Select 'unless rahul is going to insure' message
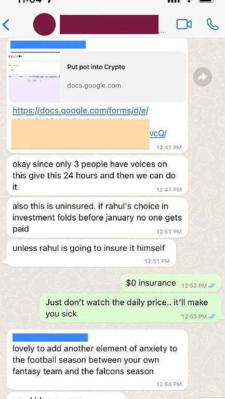This screenshot has height=399, width=225. [x=91, y=253]
